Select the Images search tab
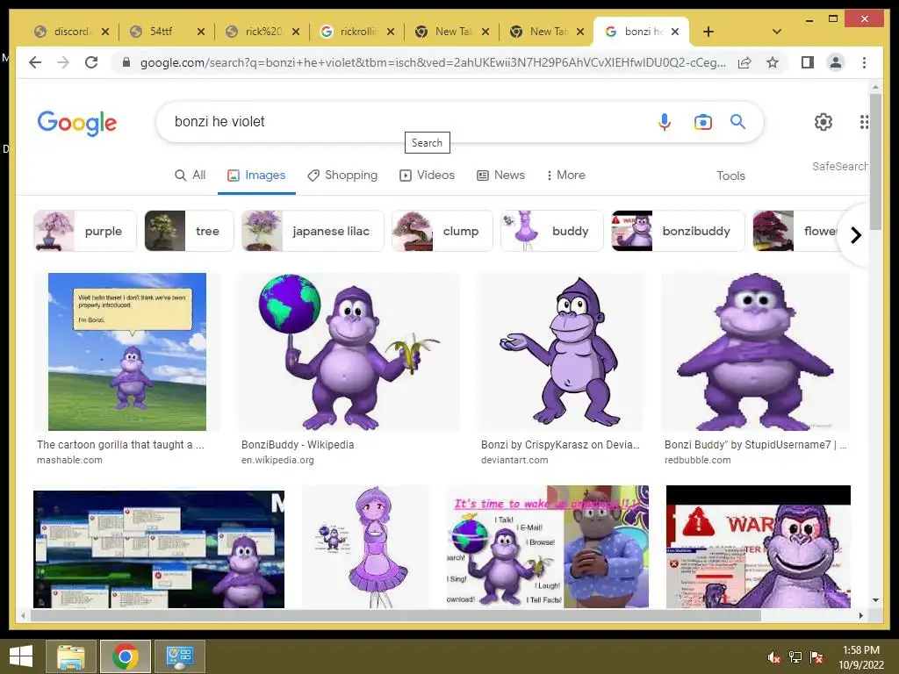The width and height of the screenshot is (899, 674). click(x=256, y=175)
